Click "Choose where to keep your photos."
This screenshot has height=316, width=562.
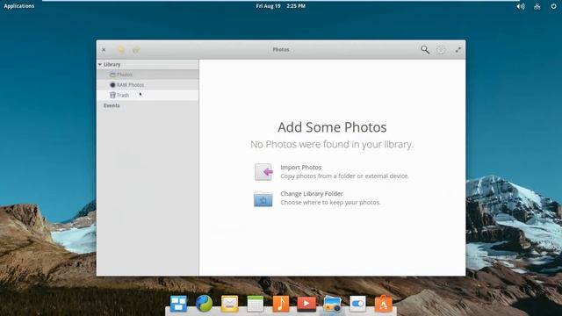tap(330, 203)
